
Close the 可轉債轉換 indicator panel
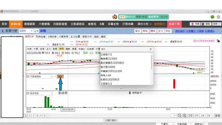pyautogui.click(x=28, y=77)
